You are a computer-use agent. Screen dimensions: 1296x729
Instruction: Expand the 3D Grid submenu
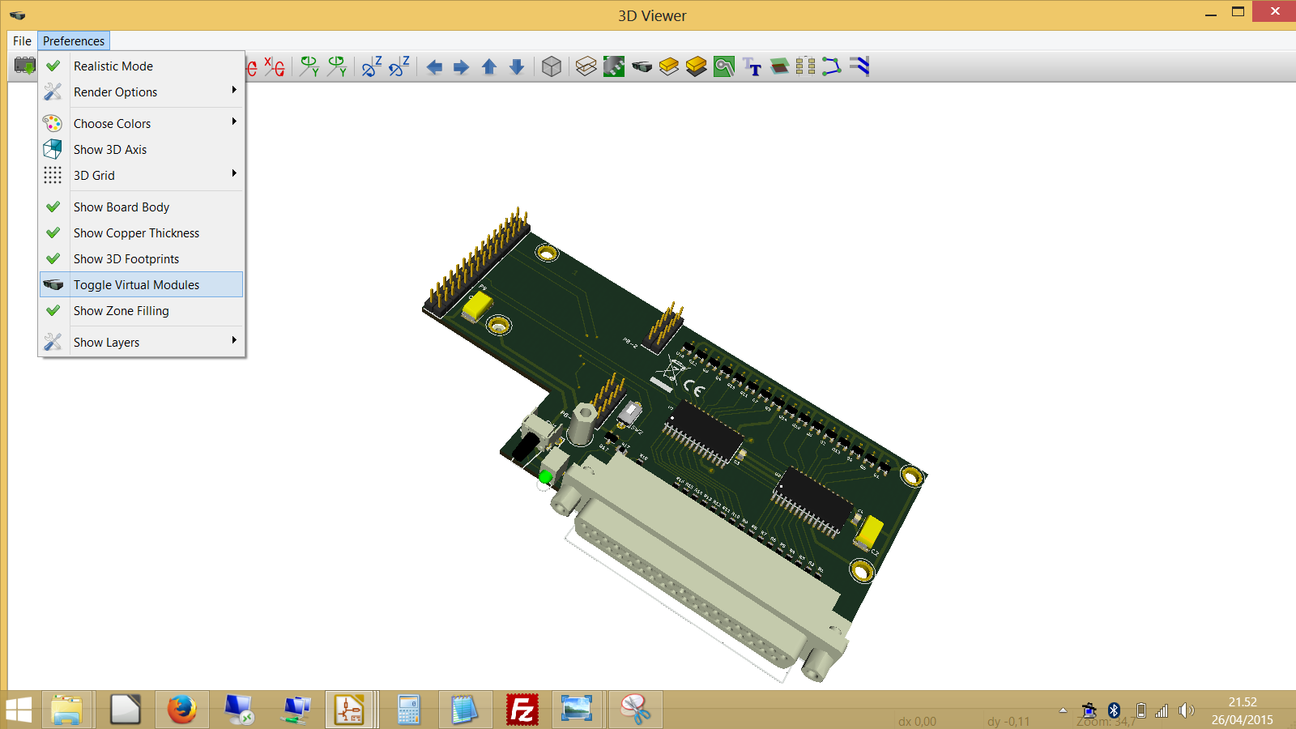click(95, 176)
